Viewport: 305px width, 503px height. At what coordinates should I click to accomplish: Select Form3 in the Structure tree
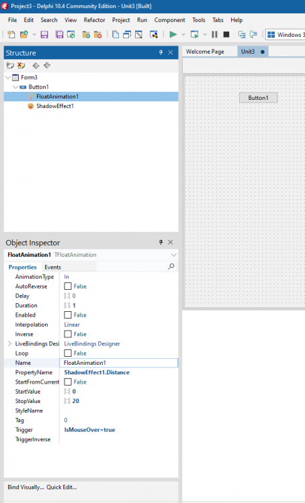click(x=29, y=77)
